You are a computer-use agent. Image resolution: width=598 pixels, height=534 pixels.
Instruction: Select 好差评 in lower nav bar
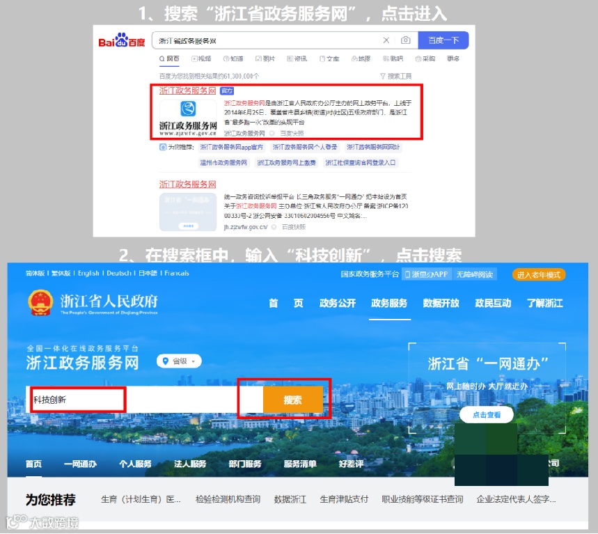(x=351, y=464)
